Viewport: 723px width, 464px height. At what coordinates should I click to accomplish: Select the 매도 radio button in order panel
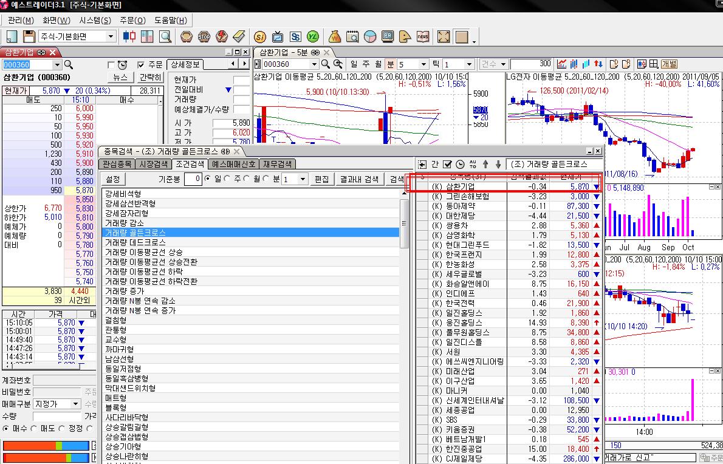pyautogui.click(x=34, y=429)
